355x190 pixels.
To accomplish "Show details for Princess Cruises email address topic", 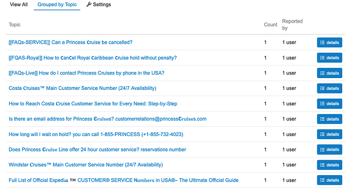I will coord(329,119).
